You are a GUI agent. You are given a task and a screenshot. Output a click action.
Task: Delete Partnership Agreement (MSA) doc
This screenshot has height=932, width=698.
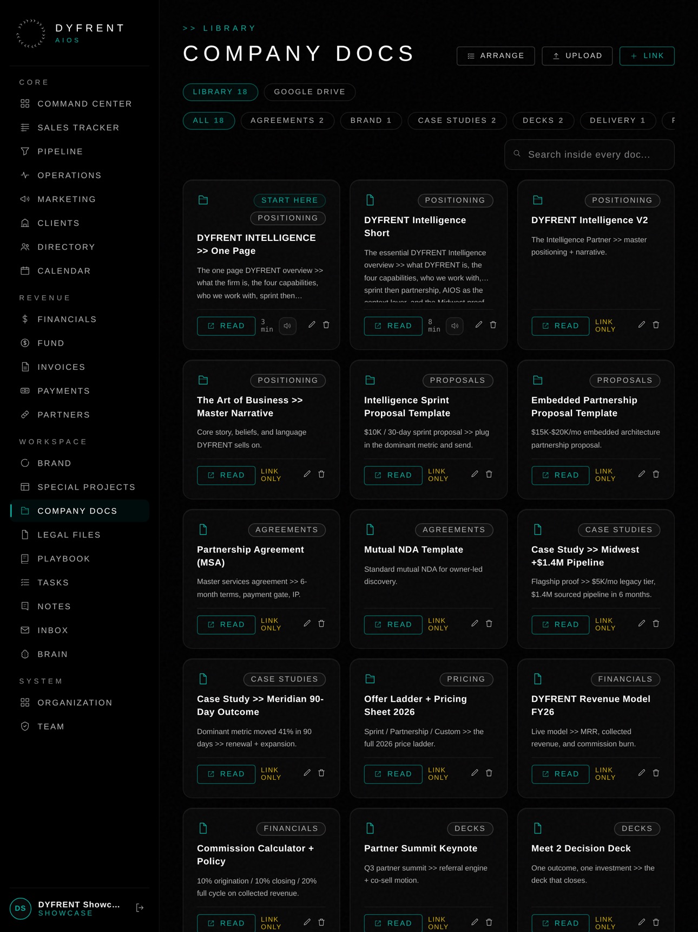click(x=321, y=624)
